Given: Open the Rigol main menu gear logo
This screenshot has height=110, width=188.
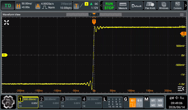Looking at the screenshot, I should point(9,102).
